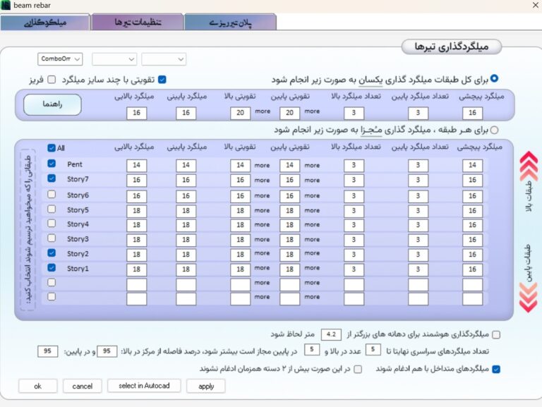Click the apply button
The width and height of the screenshot is (542, 407).
click(206, 386)
